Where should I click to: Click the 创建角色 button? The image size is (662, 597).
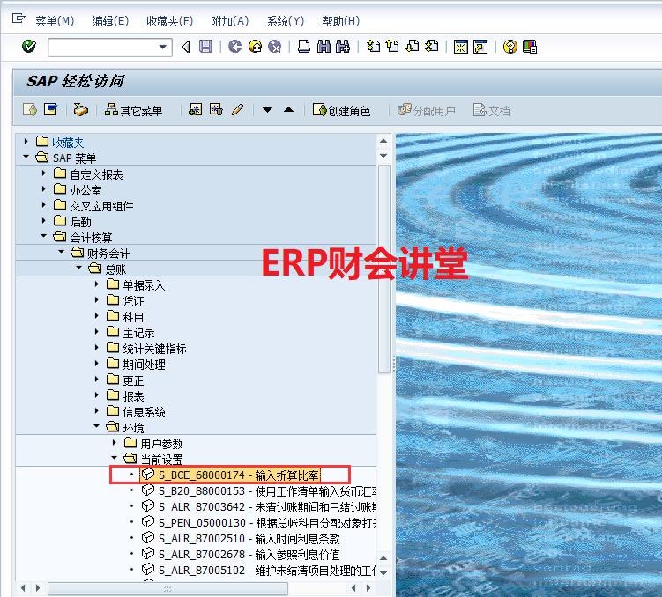tap(341, 110)
